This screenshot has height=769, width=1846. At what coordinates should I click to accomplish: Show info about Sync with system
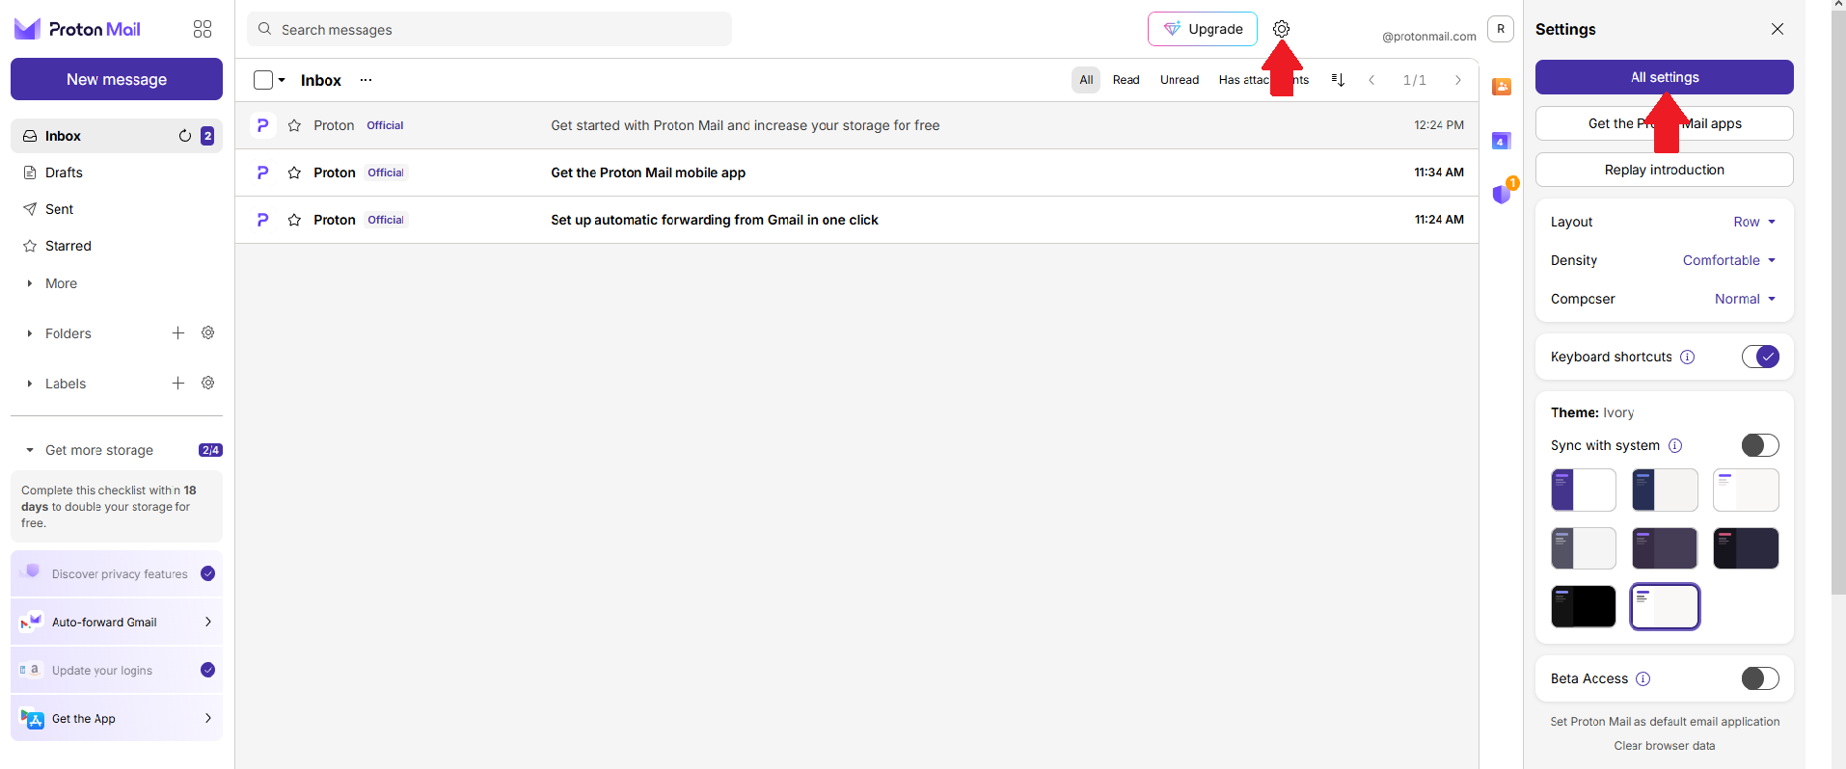1675,445
